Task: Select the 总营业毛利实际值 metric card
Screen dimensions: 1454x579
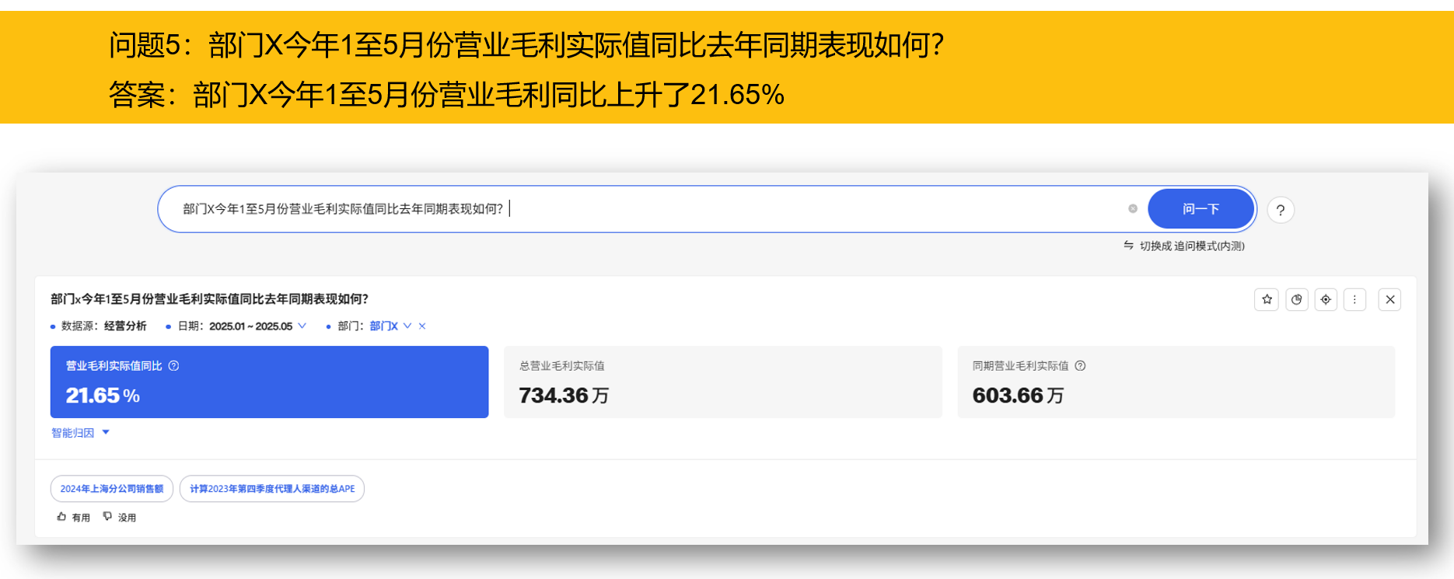Action: (722, 382)
